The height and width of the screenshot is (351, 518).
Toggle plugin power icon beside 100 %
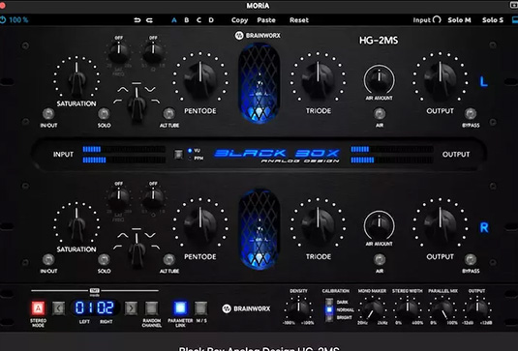[3, 19]
